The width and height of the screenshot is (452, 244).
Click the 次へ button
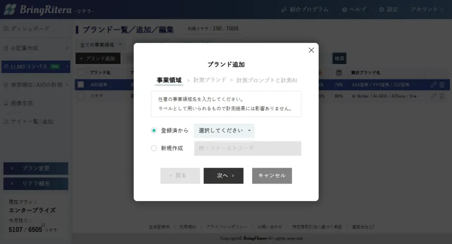point(223,176)
